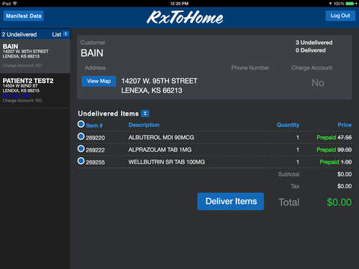Open the List view dropdown in sidebar
Image resolution: width=359 pixels, height=269 pixels.
(x=60, y=34)
